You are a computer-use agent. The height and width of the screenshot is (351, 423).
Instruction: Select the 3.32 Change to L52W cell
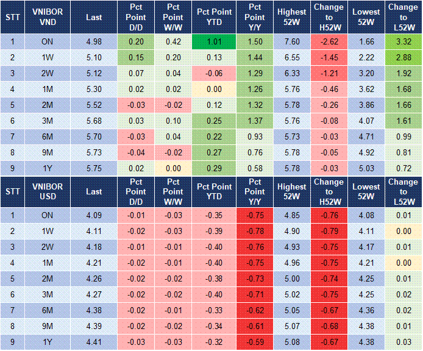tap(403, 41)
